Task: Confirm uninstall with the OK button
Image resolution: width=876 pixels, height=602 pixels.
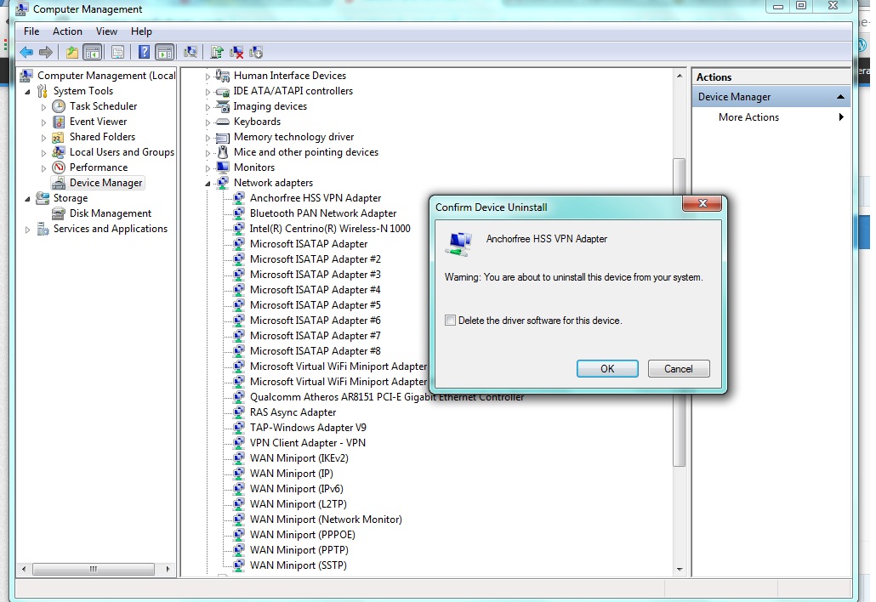Action: pos(607,368)
